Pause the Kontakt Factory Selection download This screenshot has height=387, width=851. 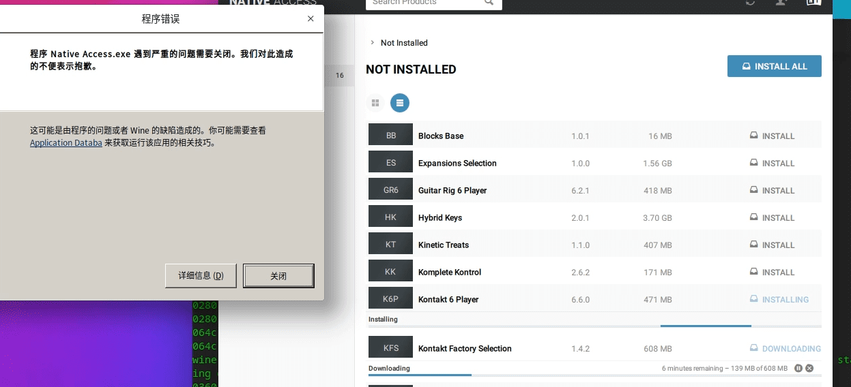798,369
